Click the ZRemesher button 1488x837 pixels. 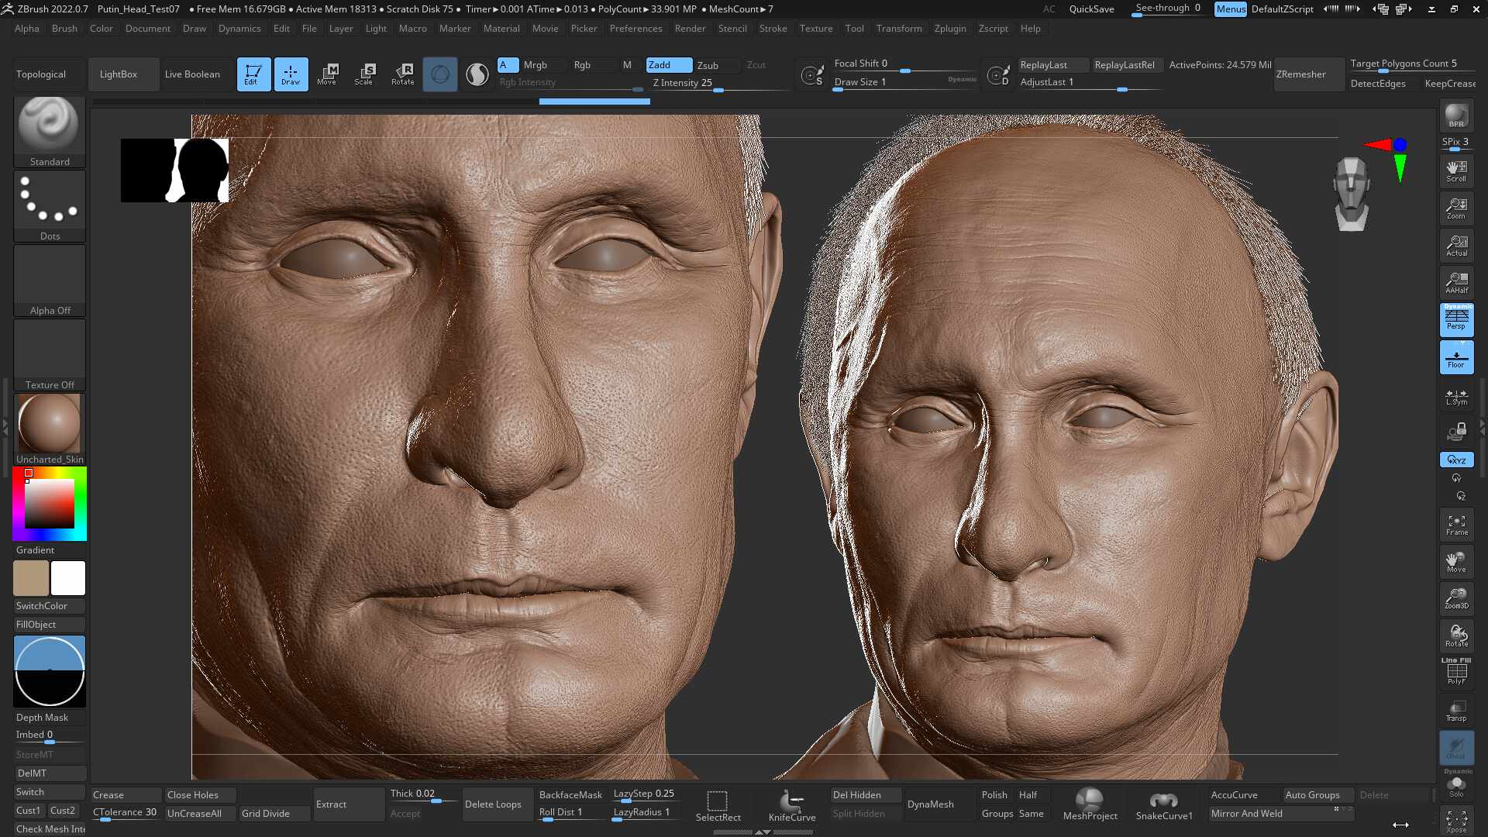pyautogui.click(x=1301, y=74)
